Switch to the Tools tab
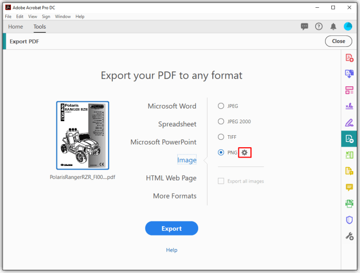Image resolution: width=360 pixels, height=273 pixels. pyautogui.click(x=40, y=27)
